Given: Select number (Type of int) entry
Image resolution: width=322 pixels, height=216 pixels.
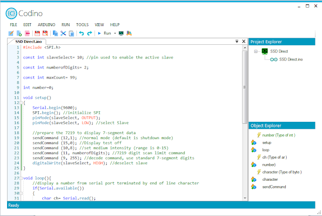Looking at the screenshot, I should click(x=279, y=135).
